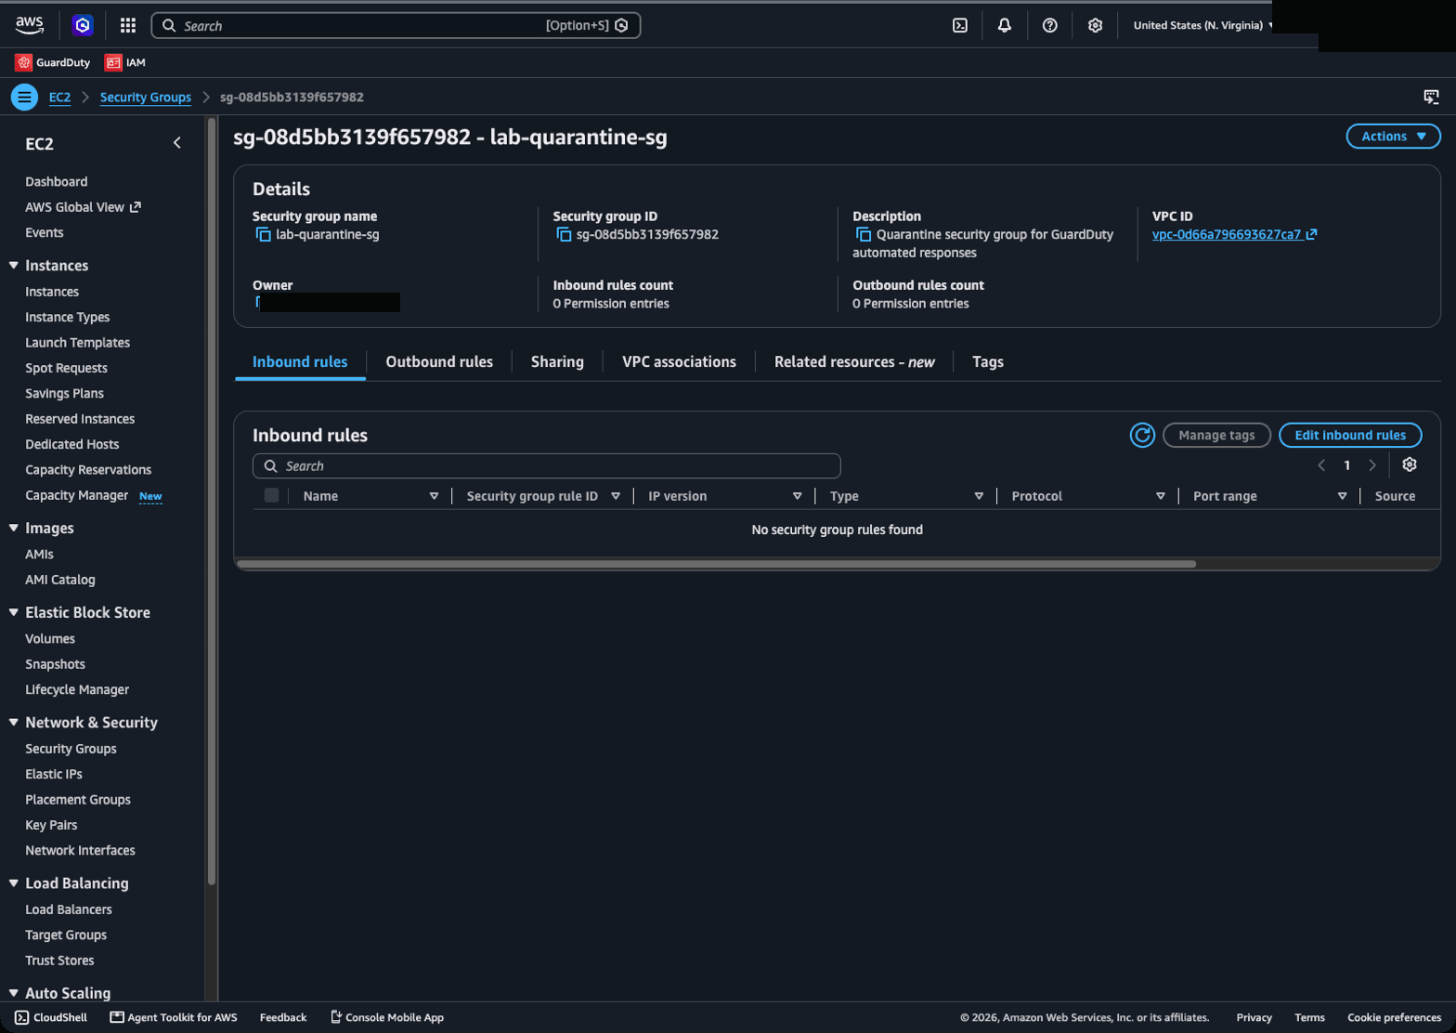Copy the security group description
This screenshot has width=1456, height=1033.
[864, 234]
